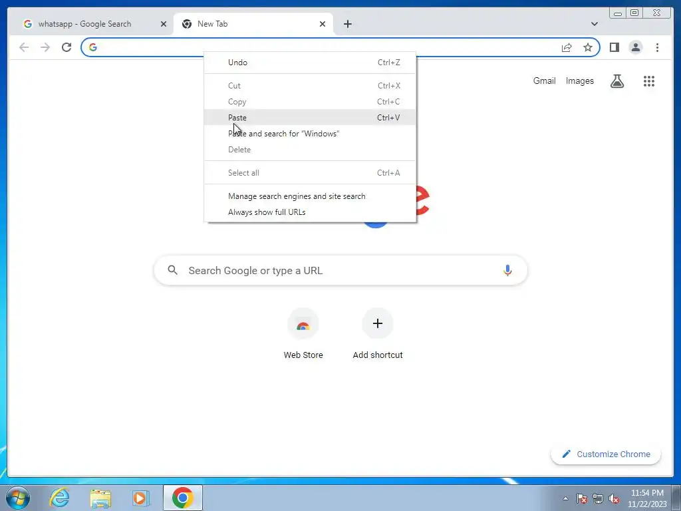Image resolution: width=681 pixels, height=511 pixels.
Task: Click the Search Google or type a URL box
Action: [x=340, y=270]
